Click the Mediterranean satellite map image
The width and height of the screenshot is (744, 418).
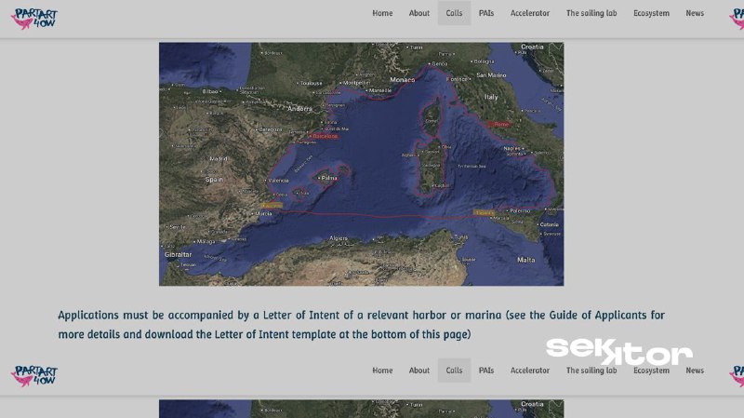pos(361,164)
